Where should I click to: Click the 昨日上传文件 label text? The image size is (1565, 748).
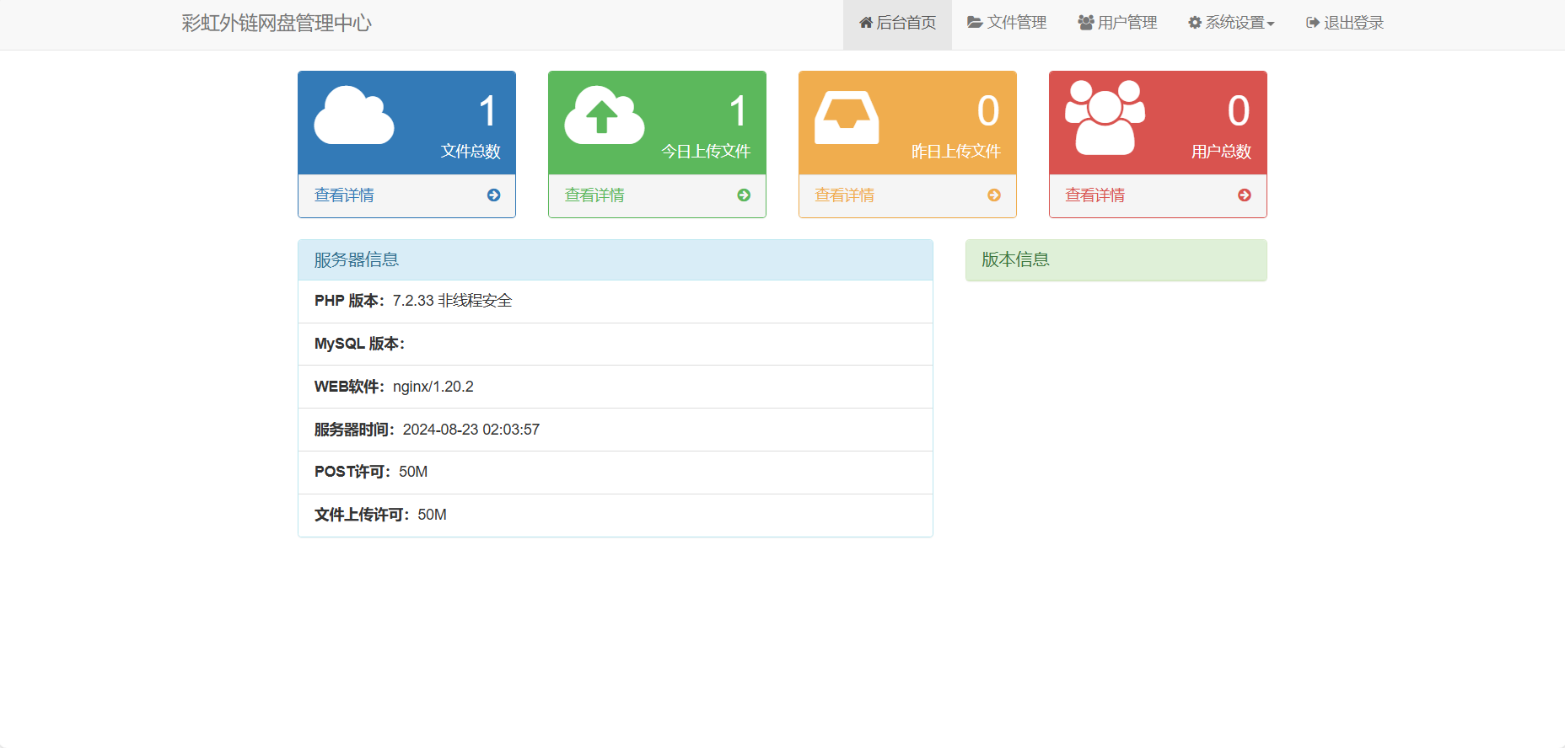click(956, 152)
